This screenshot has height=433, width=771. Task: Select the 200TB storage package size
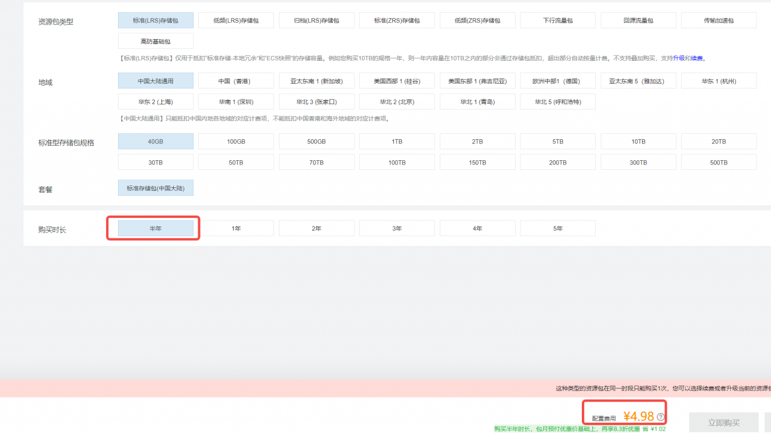pyautogui.click(x=558, y=162)
